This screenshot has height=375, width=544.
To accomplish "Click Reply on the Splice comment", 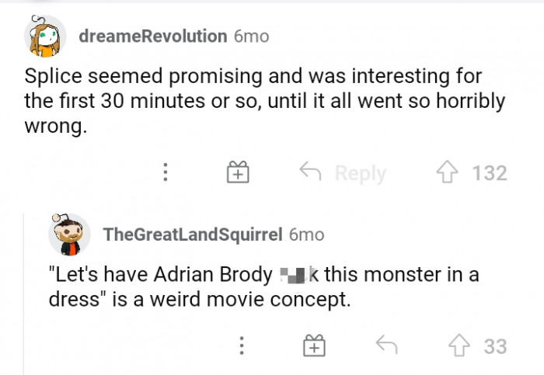I will click(x=343, y=172).
